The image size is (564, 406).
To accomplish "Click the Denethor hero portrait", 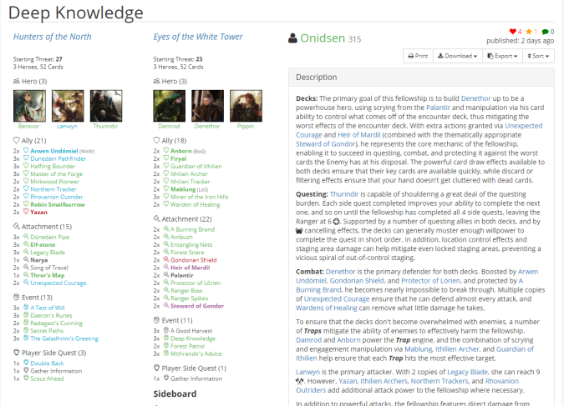I will click(x=207, y=106).
